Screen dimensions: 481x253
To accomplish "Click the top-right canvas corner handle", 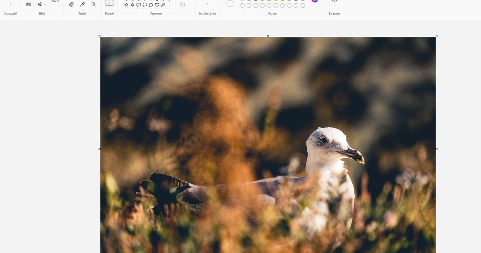I will tap(437, 37).
